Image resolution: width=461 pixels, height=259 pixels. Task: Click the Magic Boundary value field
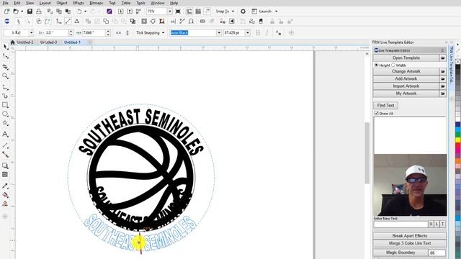tap(437, 253)
